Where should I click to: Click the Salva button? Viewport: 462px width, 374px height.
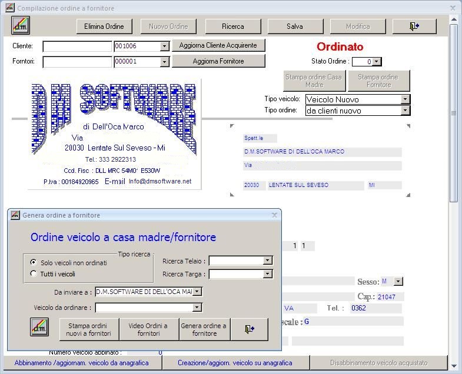[295, 26]
